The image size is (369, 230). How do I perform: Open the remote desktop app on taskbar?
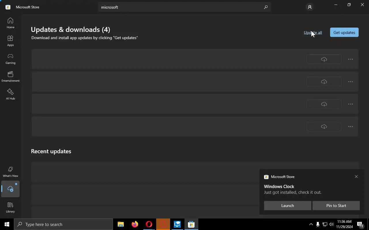(x=177, y=224)
